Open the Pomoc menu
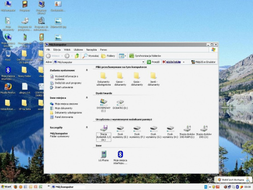The height and width of the screenshot is (190, 253). [103, 50]
